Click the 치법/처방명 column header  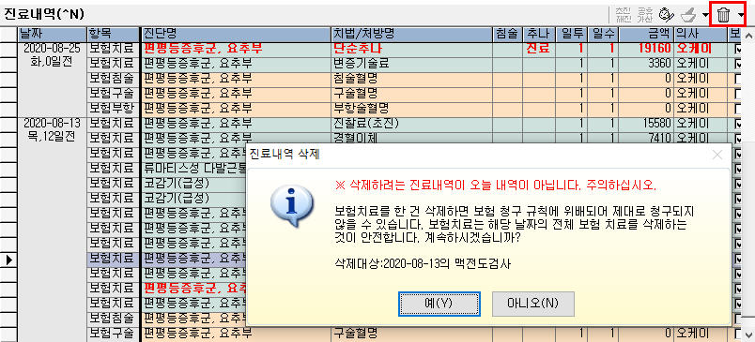tap(411, 34)
